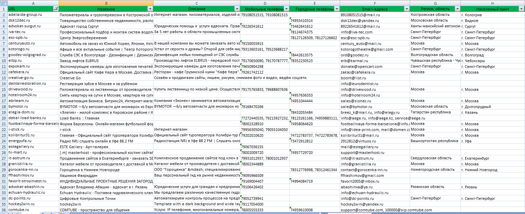
Task: Click the г. Нижний Новгород cell
Action: point(493,170)
